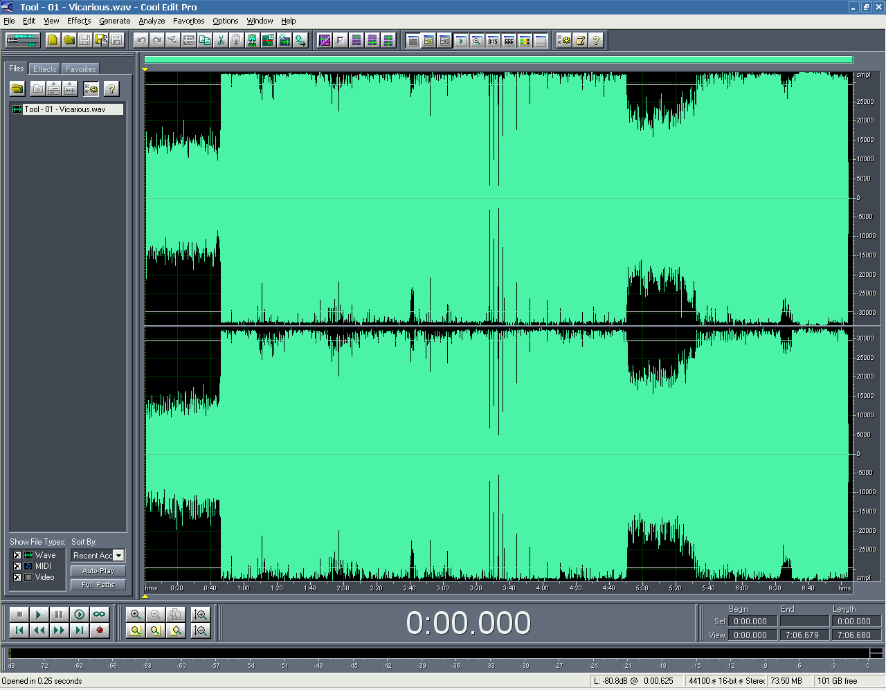Image resolution: width=886 pixels, height=690 pixels.
Task: Pause playback using the Pause button
Action: [60, 615]
